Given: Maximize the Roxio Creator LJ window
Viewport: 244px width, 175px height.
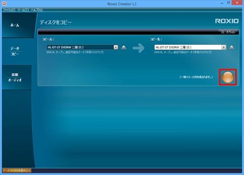Looking at the screenshot, I should (228, 3).
